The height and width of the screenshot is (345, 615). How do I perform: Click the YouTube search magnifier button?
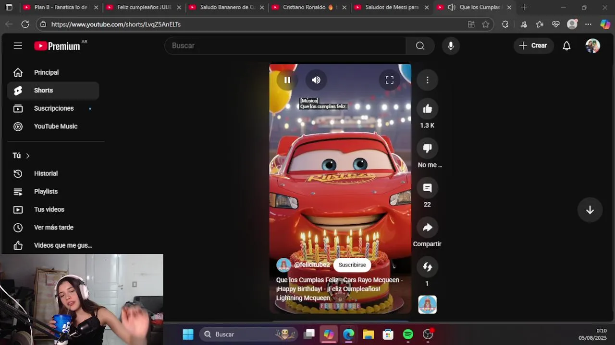point(420,46)
